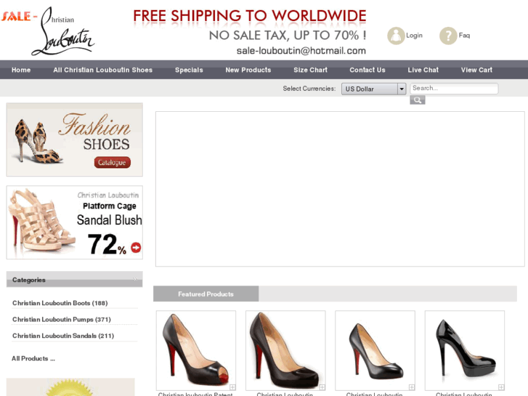The height and width of the screenshot is (396, 528).
Task: Open View Cart
Action: pyautogui.click(x=476, y=70)
